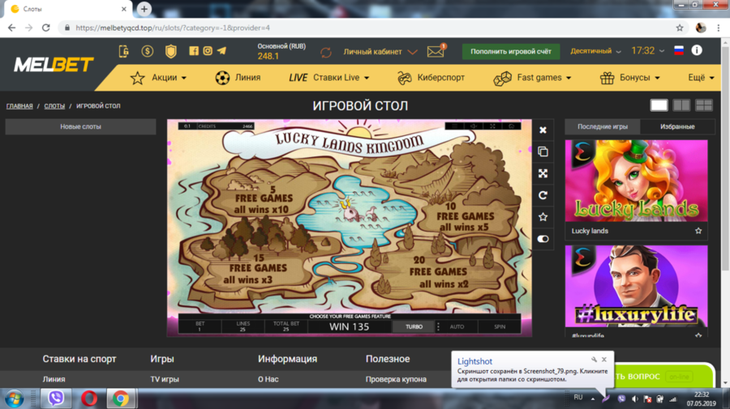Open Акции dropdown menu

pos(158,78)
